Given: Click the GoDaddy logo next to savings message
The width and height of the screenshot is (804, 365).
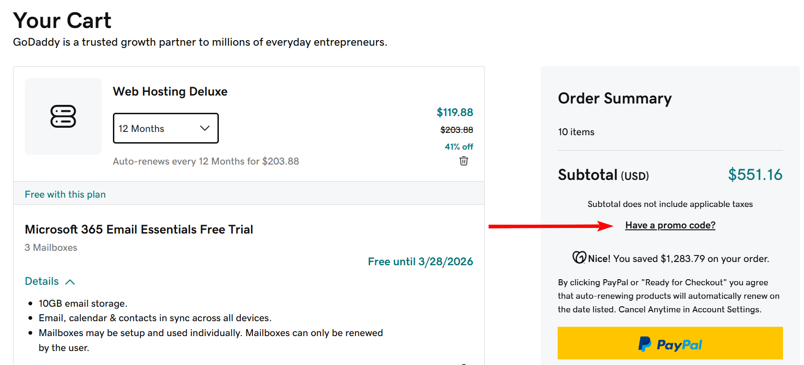Looking at the screenshot, I should pos(579,258).
